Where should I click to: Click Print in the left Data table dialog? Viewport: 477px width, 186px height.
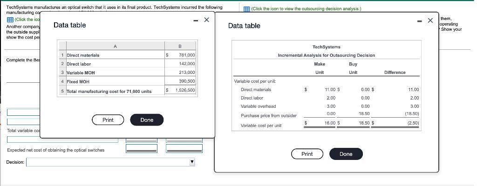coord(108,120)
